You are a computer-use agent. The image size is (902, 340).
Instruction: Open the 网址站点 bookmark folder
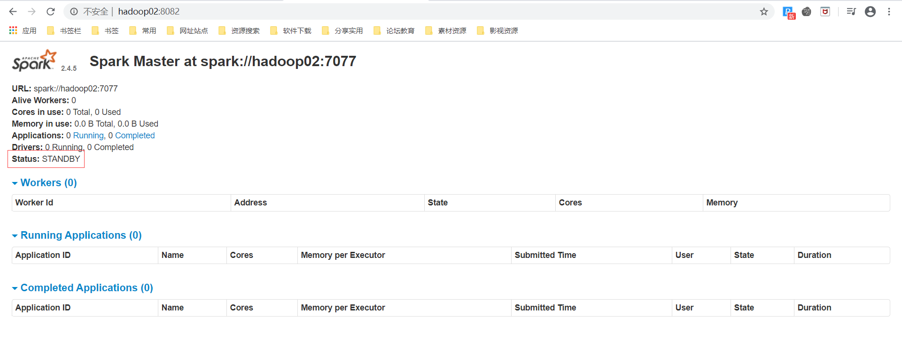click(x=187, y=30)
